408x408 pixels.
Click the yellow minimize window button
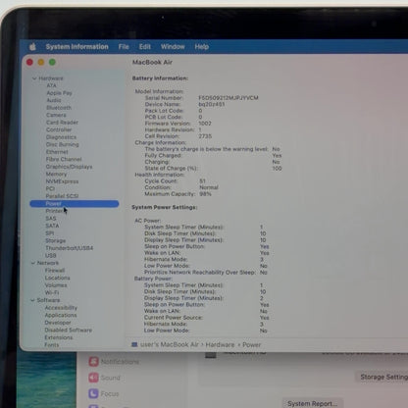click(x=41, y=62)
